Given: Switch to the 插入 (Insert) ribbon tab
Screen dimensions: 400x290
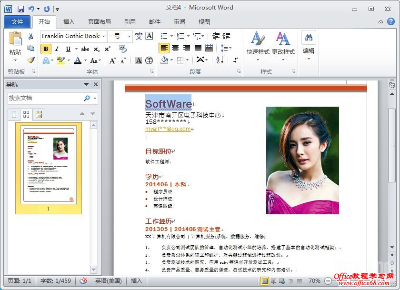Looking at the screenshot, I should [x=69, y=21].
